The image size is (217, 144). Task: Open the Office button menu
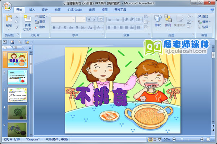click(7, 6)
